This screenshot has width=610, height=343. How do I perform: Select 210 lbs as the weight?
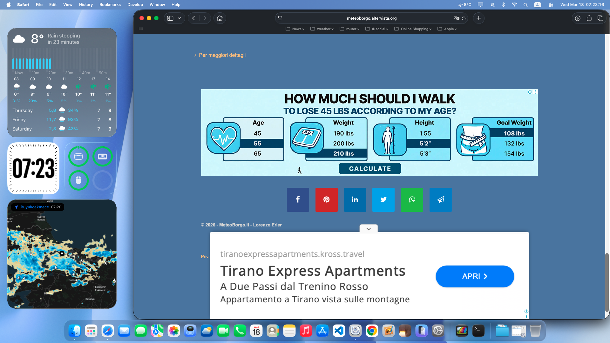(343, 153)
